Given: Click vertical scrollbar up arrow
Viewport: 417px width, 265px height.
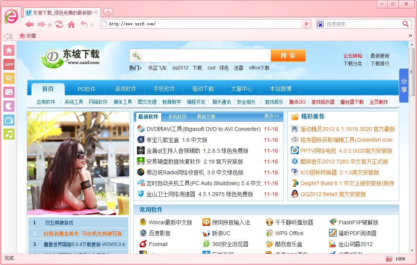Looking at the screenshot, I should click(x=412, y=44).
